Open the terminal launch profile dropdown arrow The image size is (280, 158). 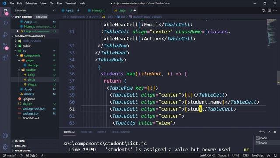point(264,132)
